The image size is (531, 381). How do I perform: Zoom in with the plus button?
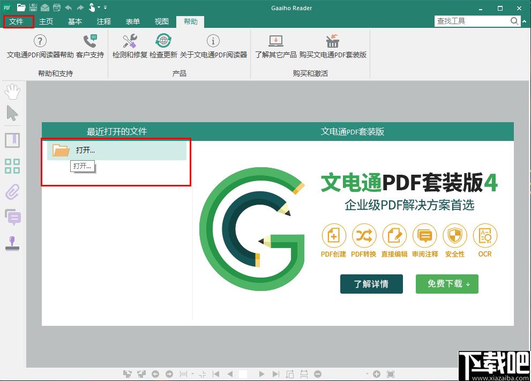tap(376, 374)
